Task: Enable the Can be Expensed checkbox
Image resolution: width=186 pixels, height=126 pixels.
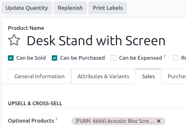Action: coord(113,58)
